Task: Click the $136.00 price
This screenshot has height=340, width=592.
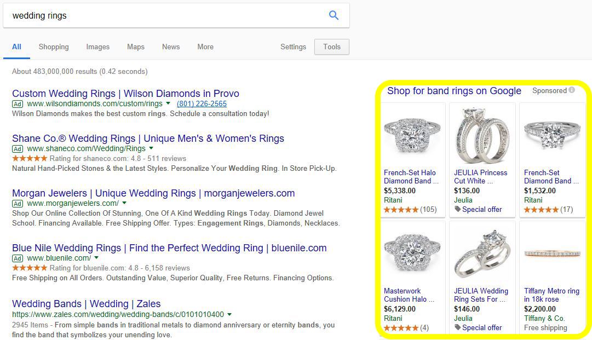Action: pyautogui.click(x=467, y=191)
